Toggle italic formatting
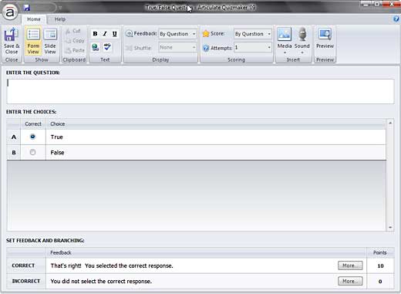Screen dimensions: 401x294 pyautogui.click(x=105, y=34)
